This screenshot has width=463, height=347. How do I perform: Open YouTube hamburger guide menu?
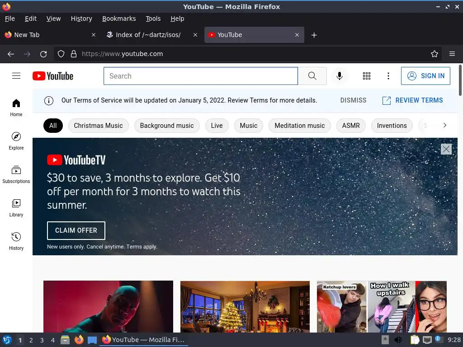[16, 76]
